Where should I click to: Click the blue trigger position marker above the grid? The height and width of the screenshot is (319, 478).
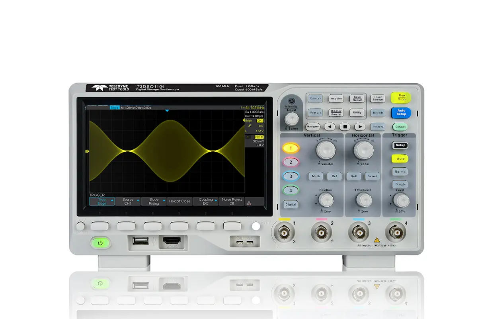167,110
